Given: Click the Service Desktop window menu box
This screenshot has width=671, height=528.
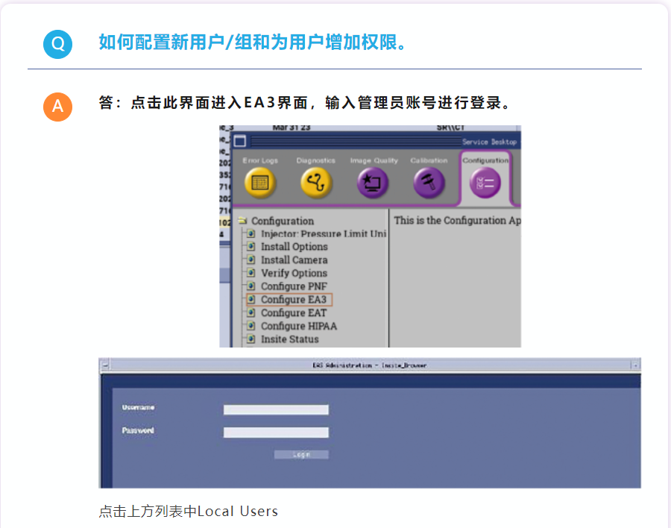Looking at the screenshot, I should pos(239,142).
